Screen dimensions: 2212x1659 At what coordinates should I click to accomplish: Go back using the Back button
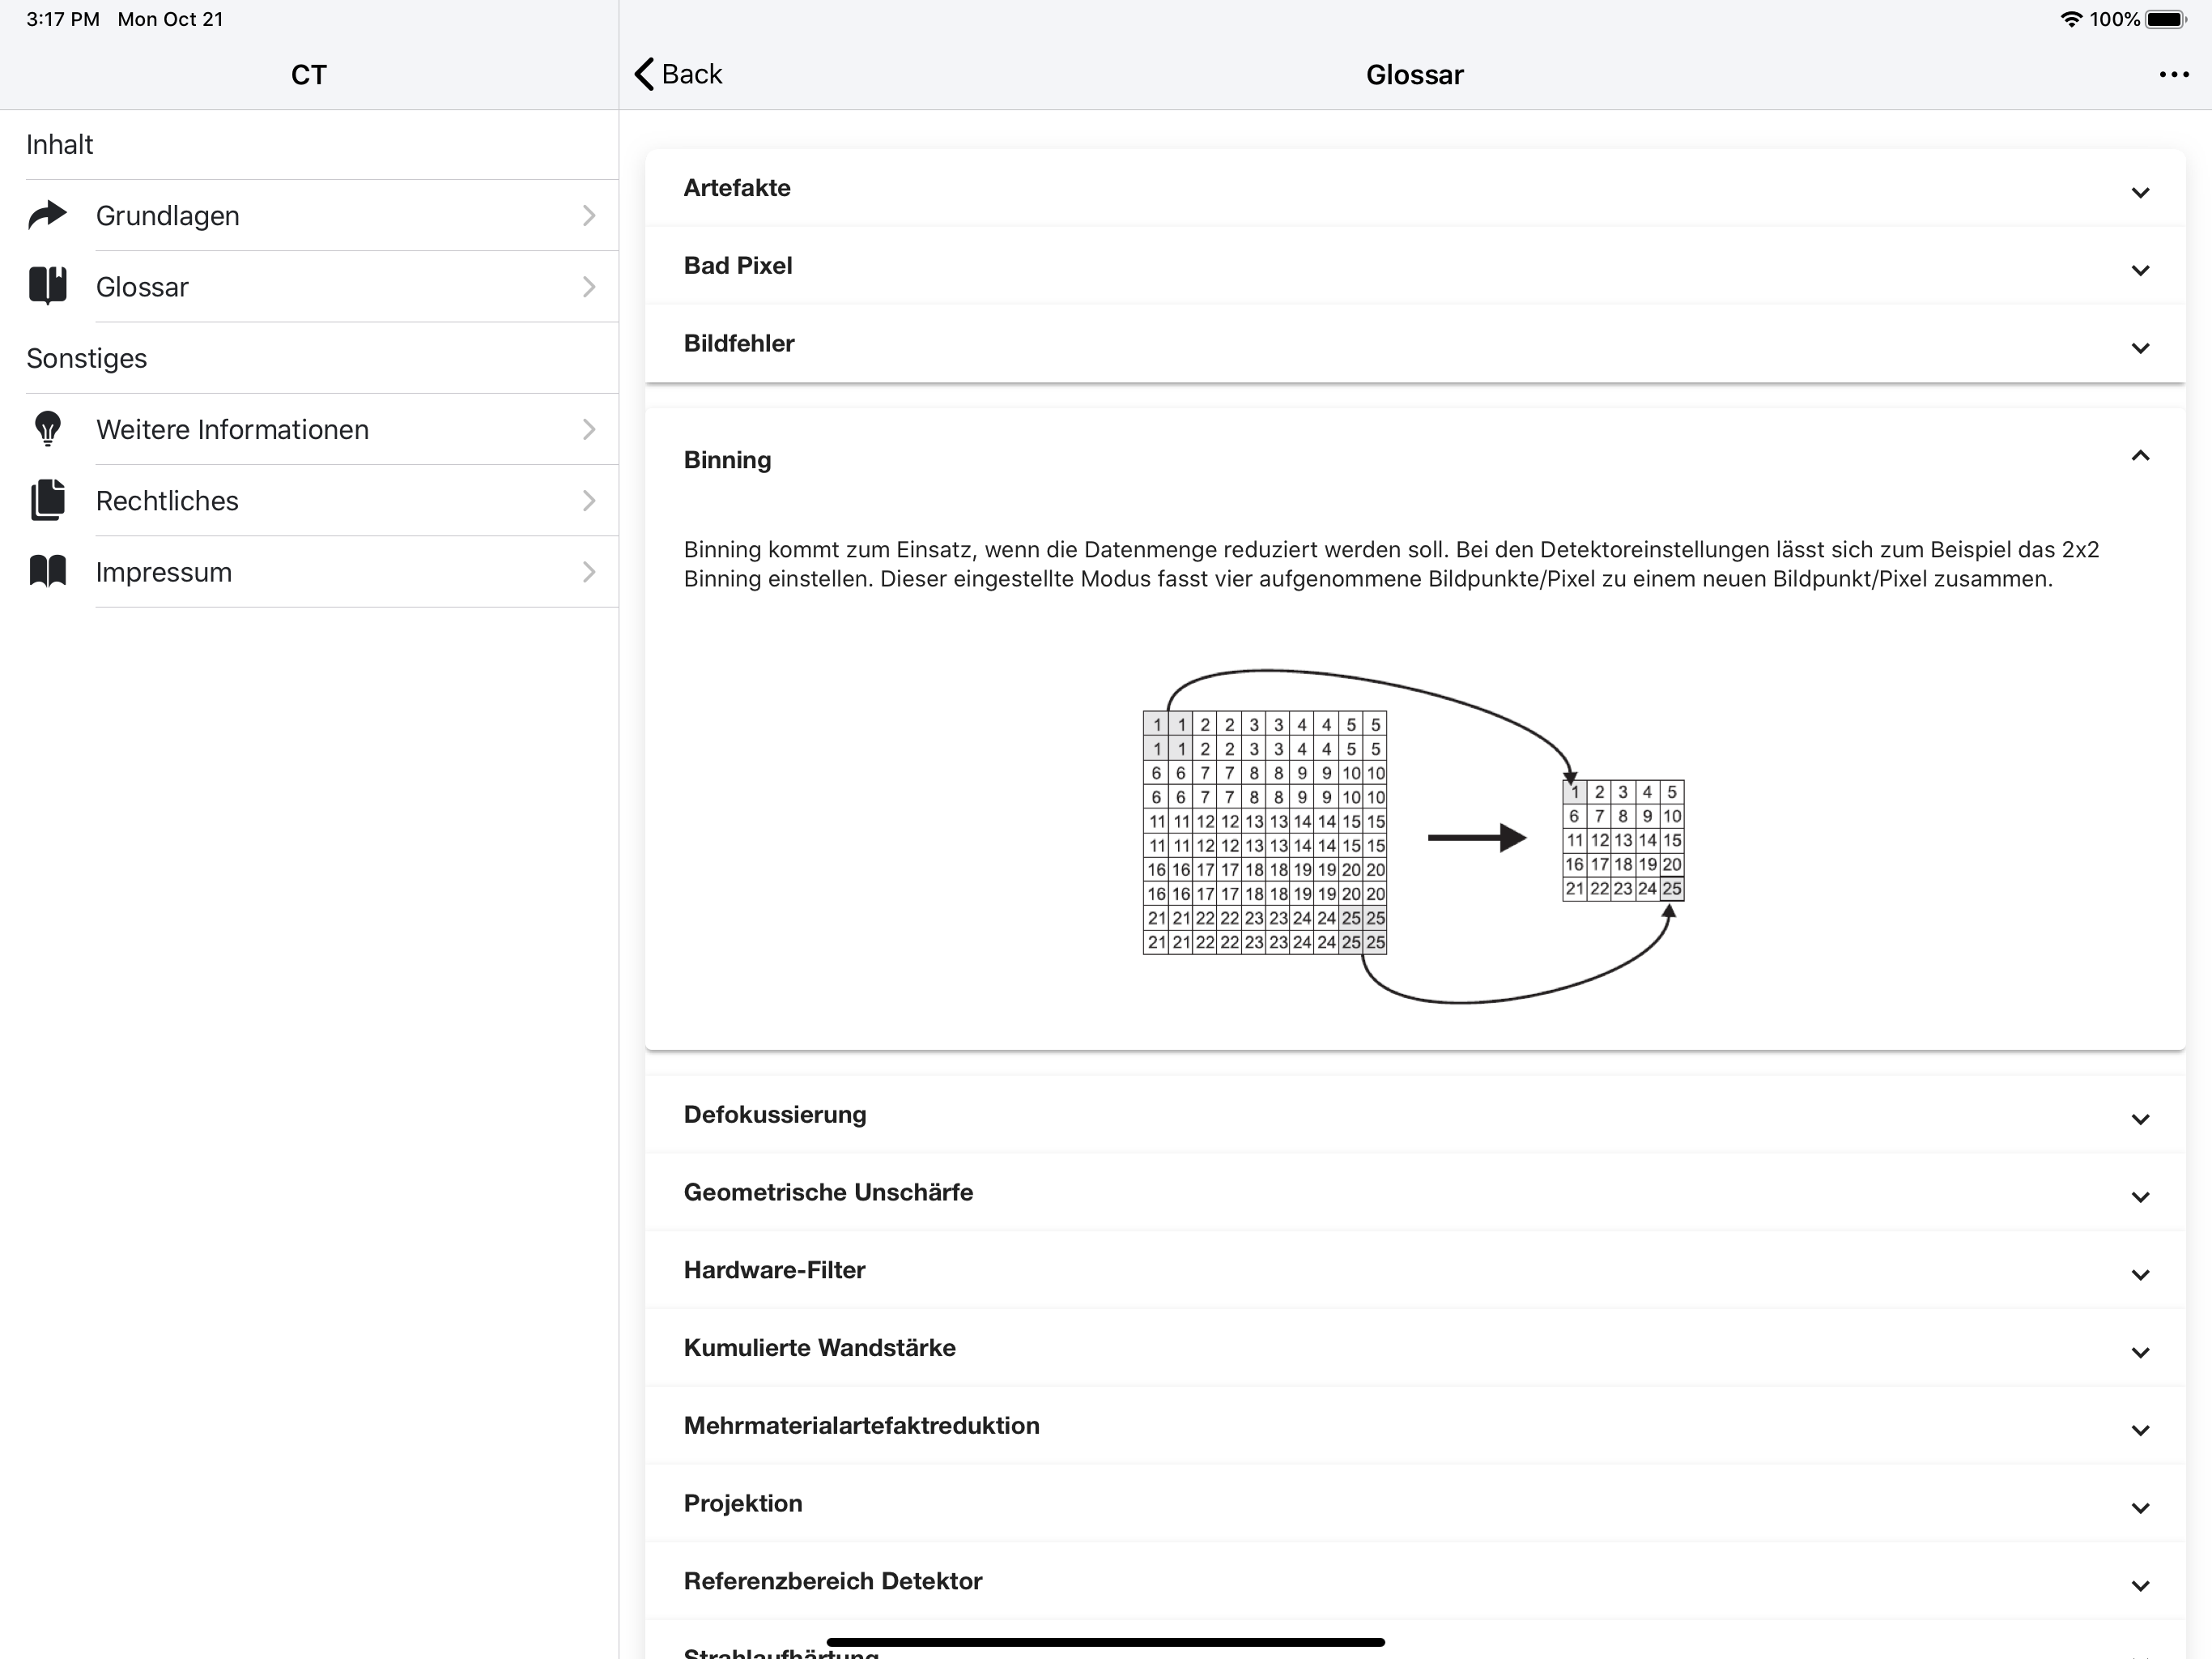678,74
